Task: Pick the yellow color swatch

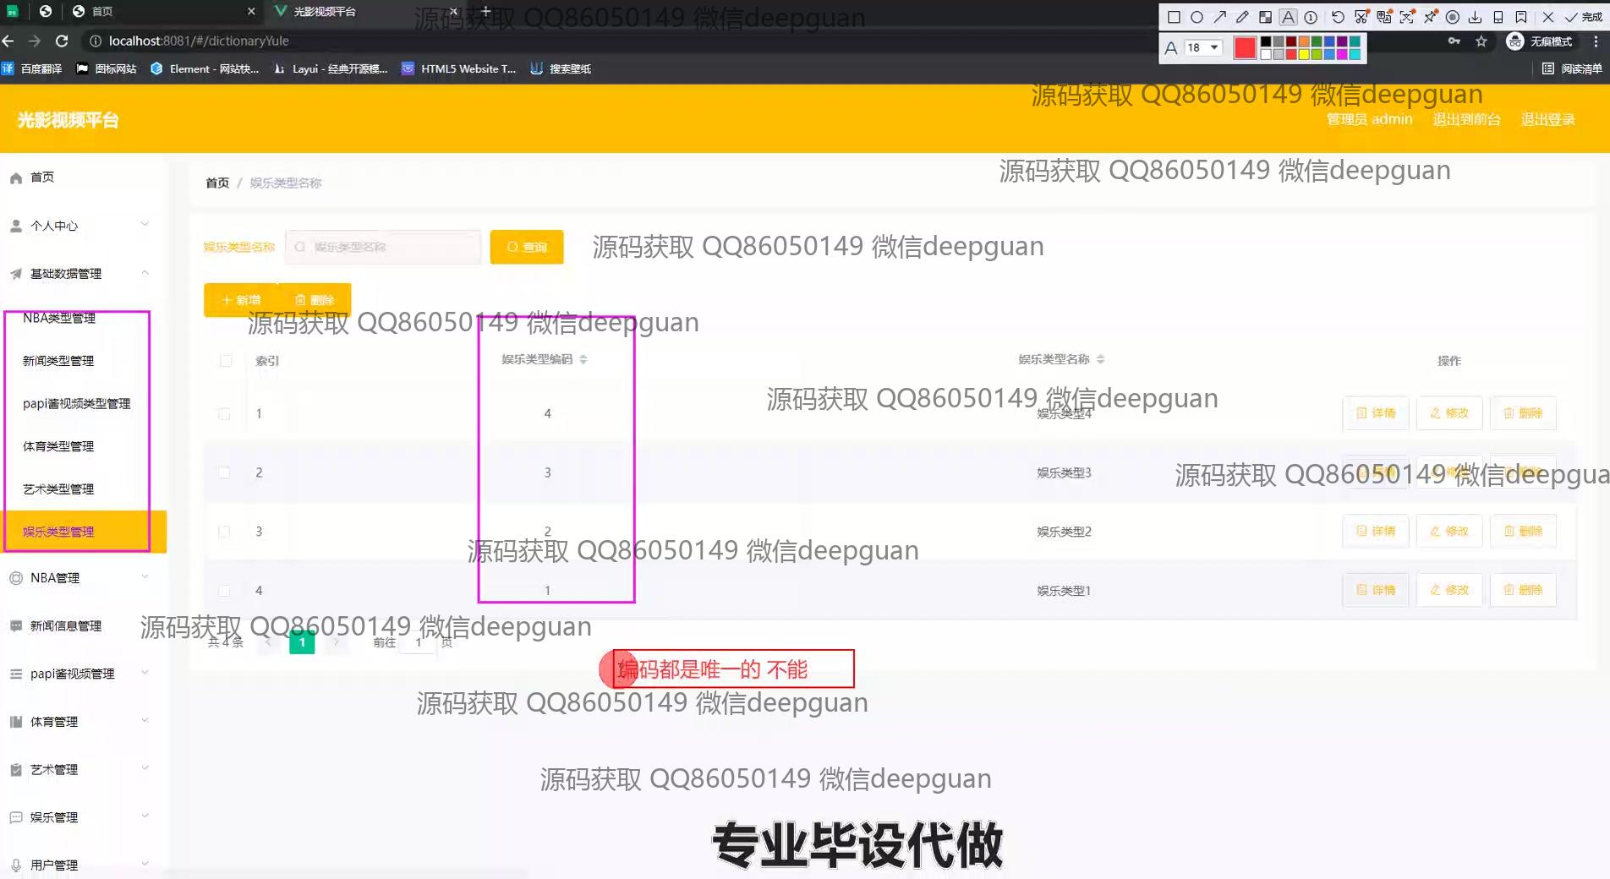Action: (1304, 54)
